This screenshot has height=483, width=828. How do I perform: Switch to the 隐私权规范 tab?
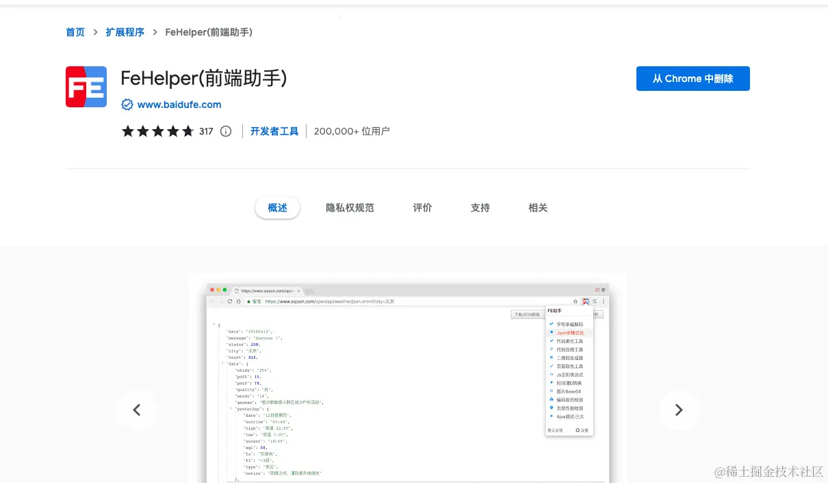[350, 208]
